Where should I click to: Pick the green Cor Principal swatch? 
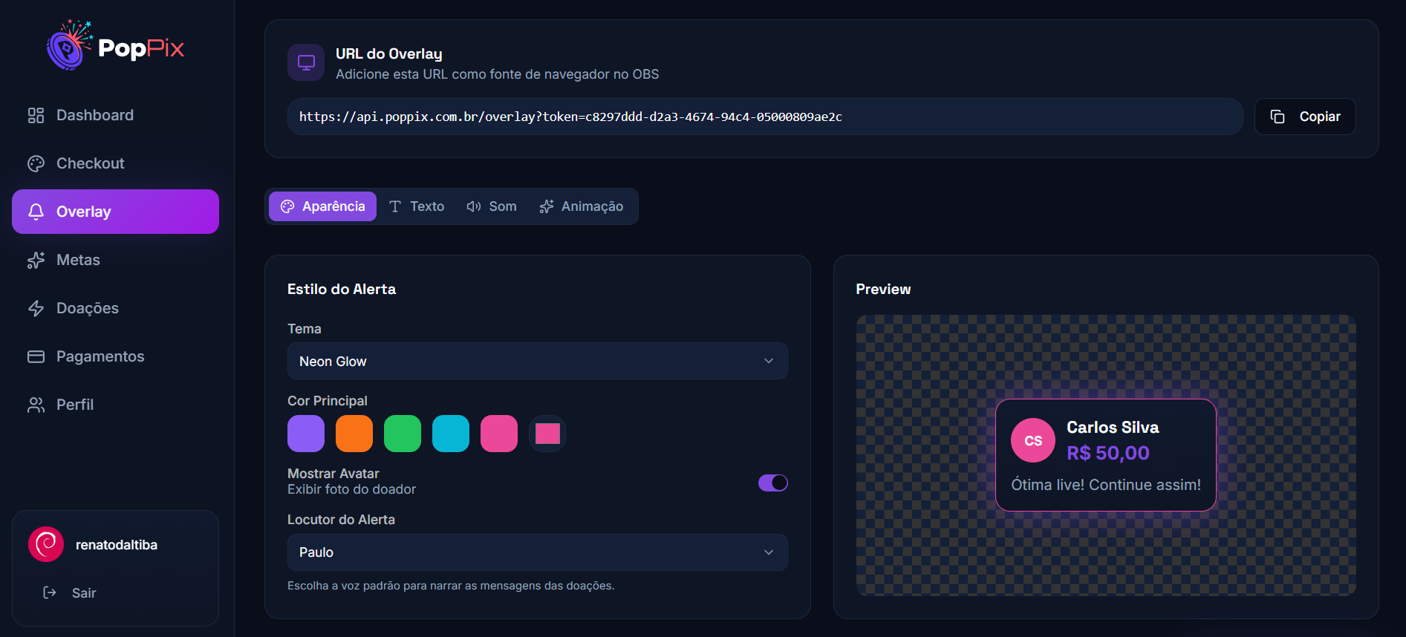[403, 434]
